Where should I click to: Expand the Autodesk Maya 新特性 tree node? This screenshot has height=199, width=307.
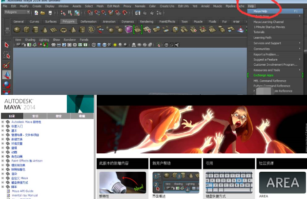[x=3, y=121]
